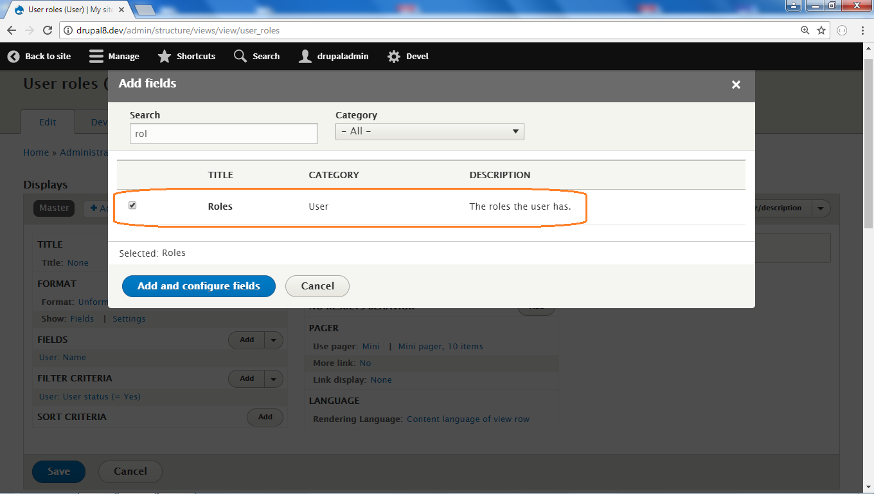The image size is (874, 494).
Task: Bookmark this page with the star
Action: [821, 30]
